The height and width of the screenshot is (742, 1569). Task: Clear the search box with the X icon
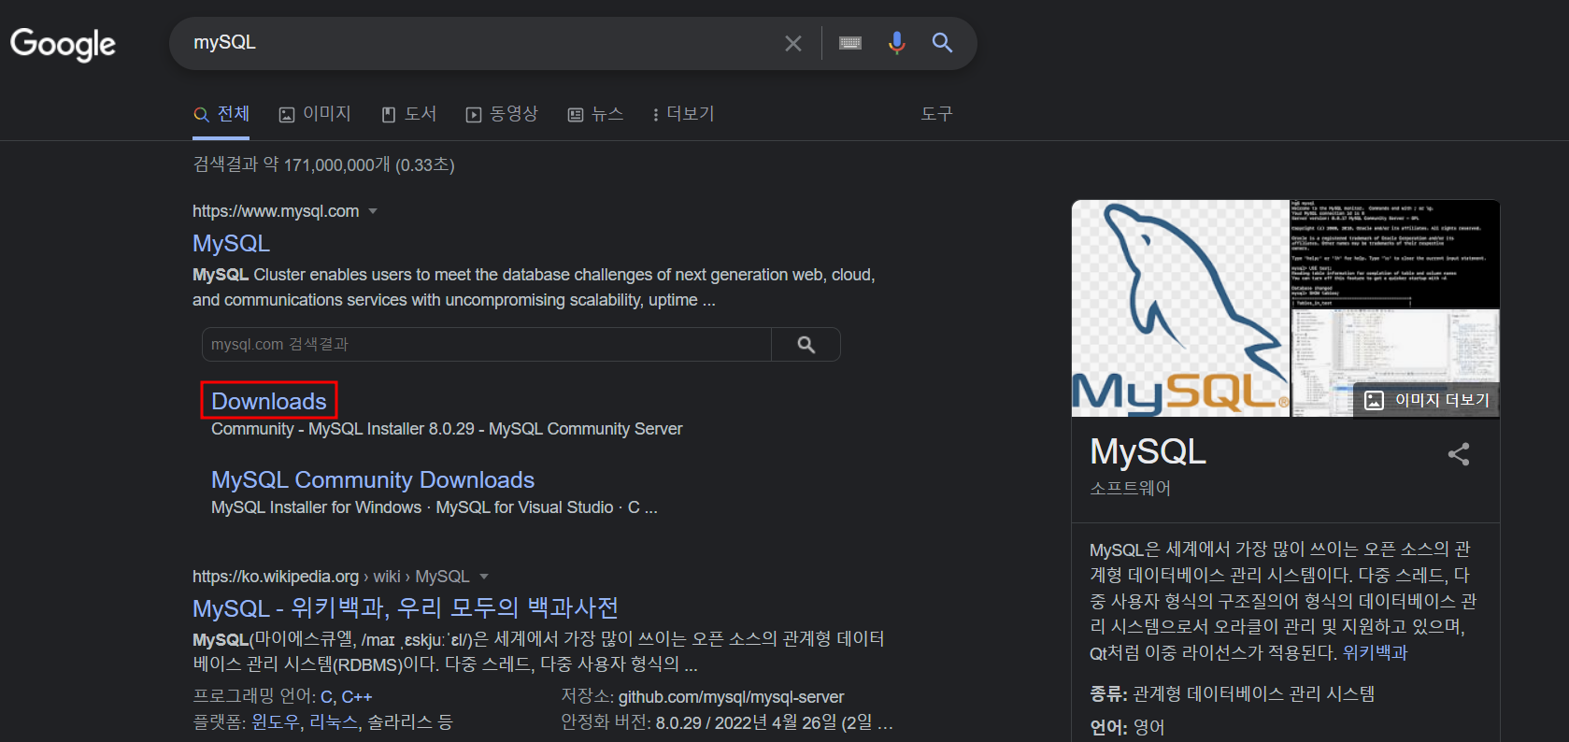pos(793,43)
